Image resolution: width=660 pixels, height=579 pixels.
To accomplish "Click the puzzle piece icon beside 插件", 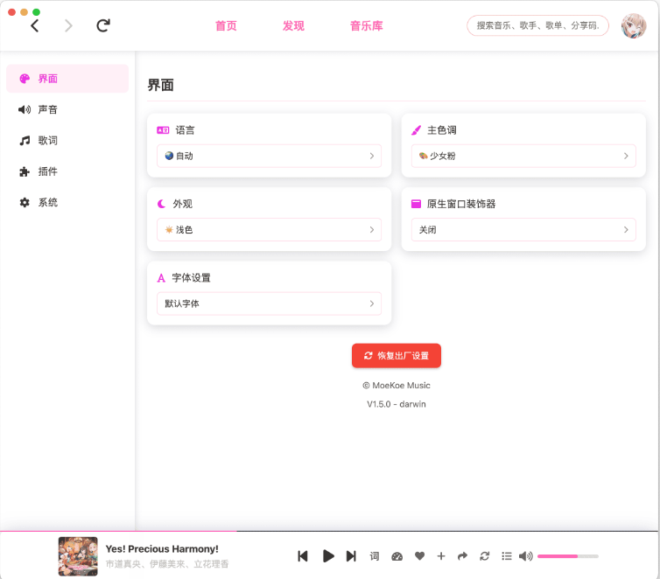I will tap(25, 171).
